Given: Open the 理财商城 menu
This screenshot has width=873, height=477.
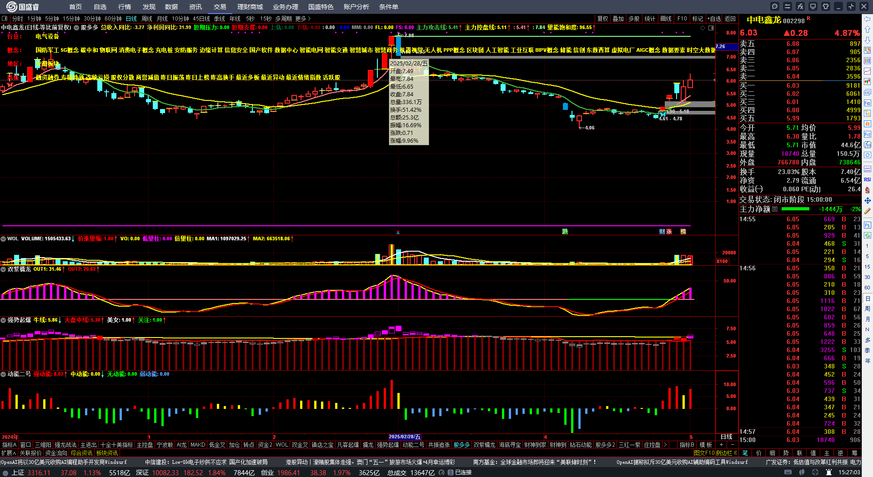Looking at the screenshot, I should (250, 7).
